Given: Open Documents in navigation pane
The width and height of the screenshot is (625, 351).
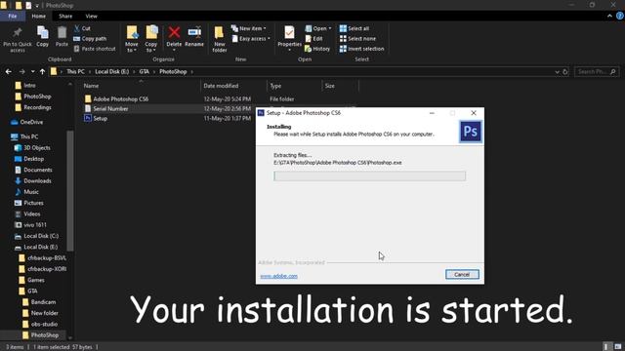Looking at the screenshot, I should click(38, 170).
